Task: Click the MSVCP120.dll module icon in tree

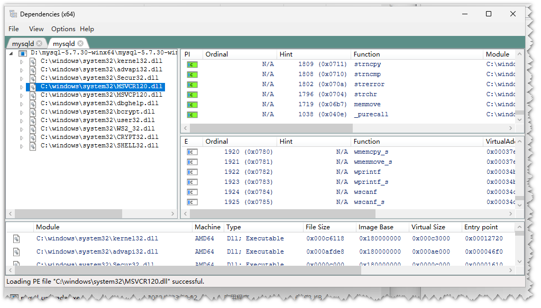Action: [33, 95]
